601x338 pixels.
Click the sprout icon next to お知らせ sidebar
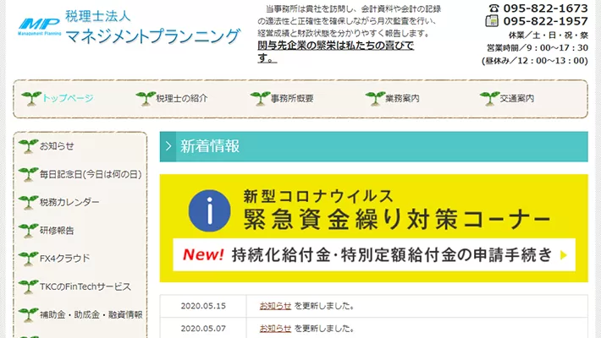pos(28,146)
